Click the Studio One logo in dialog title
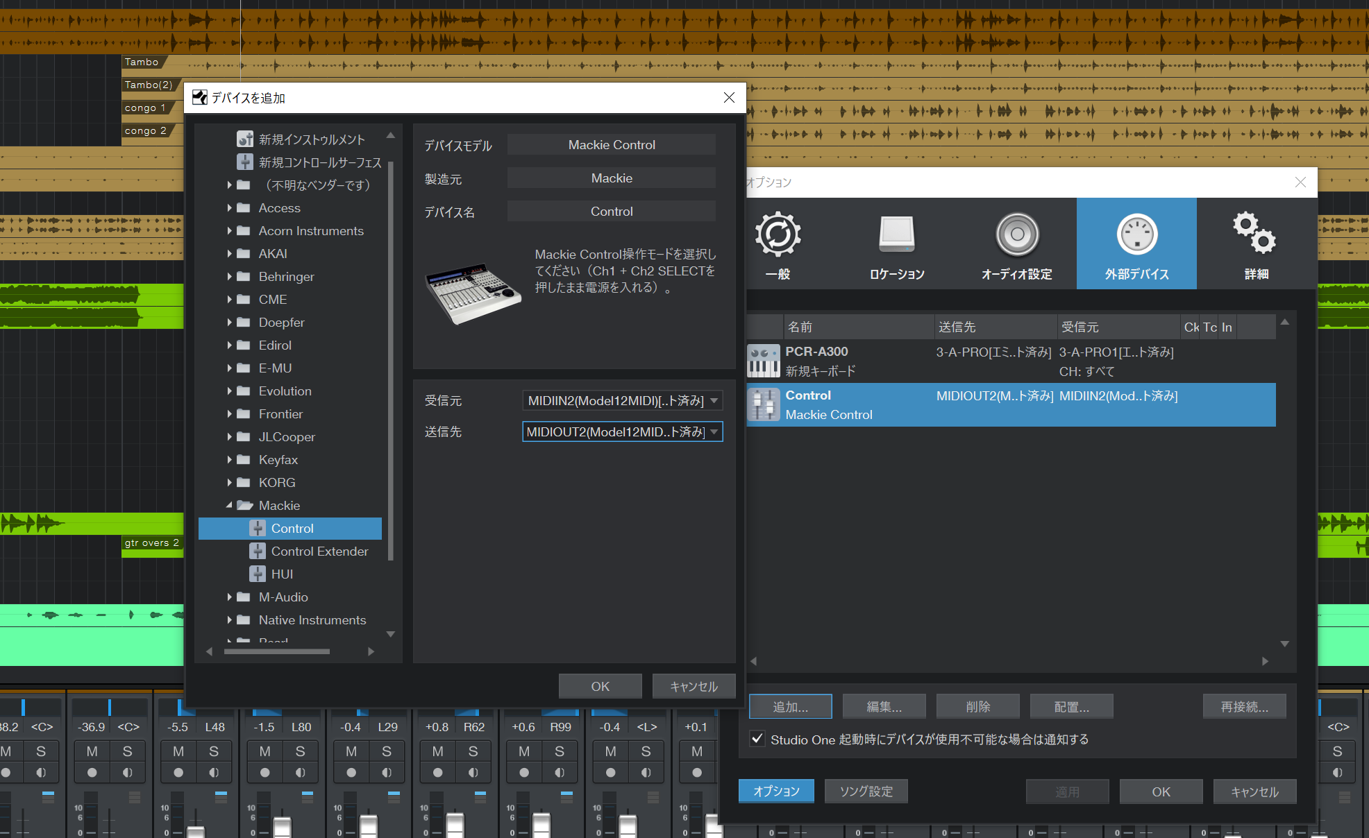This screenshot has height=838, width=1369. [x=200, y=98]
